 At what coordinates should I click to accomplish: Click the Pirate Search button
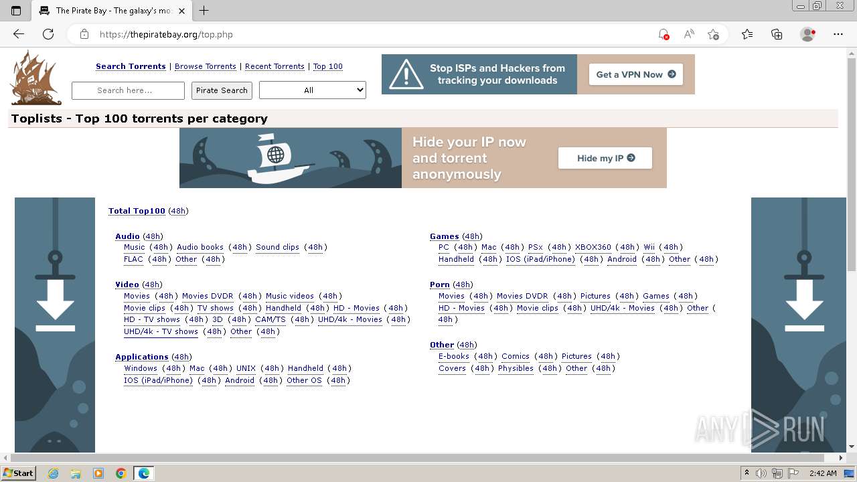click(x=222, y=90)
